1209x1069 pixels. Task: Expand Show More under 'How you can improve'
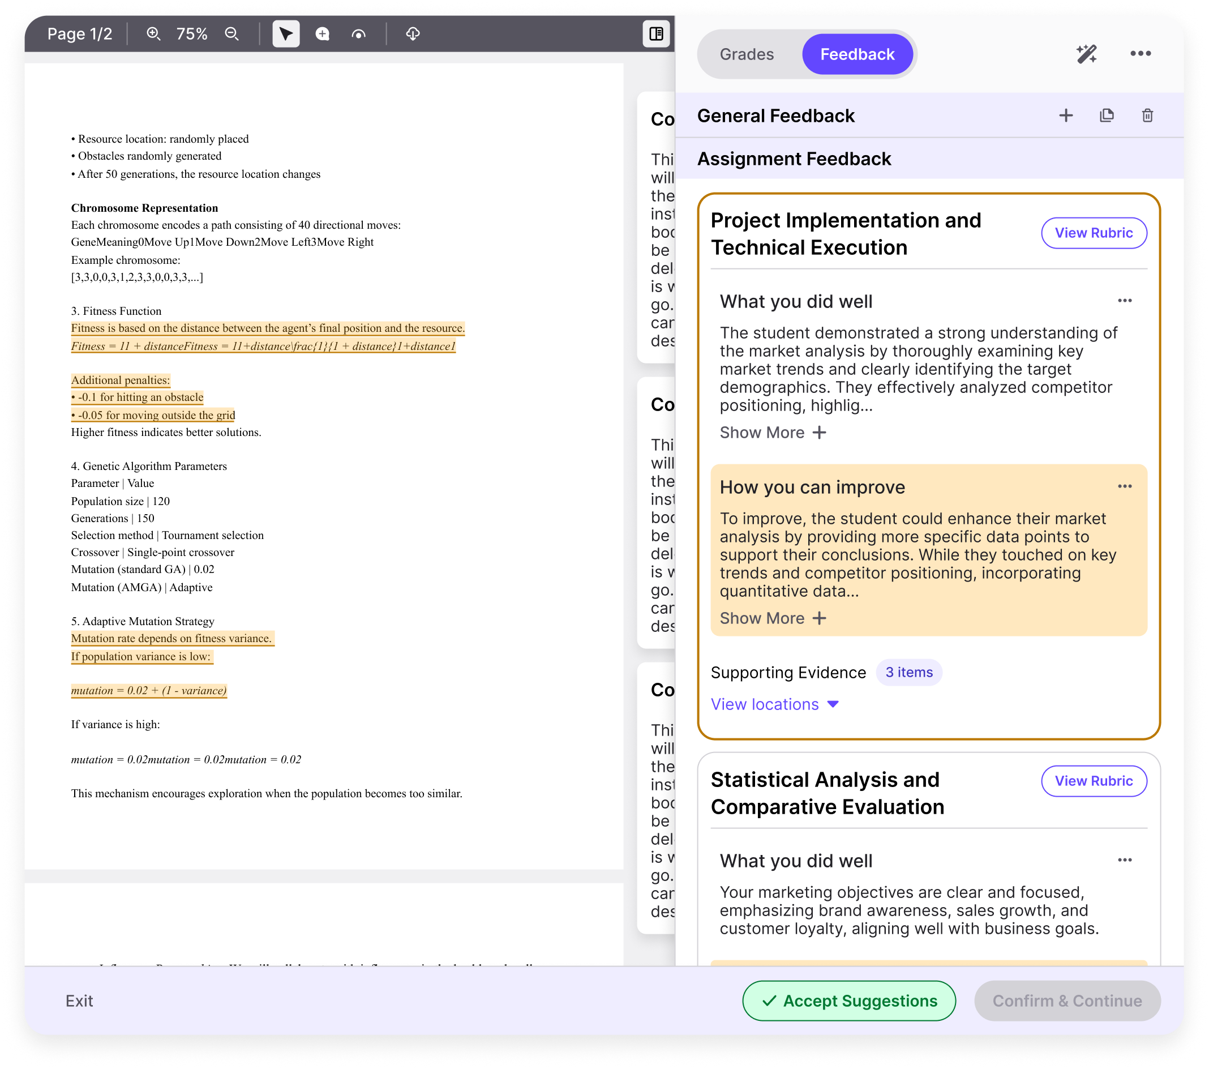click(x=773, y=618)
